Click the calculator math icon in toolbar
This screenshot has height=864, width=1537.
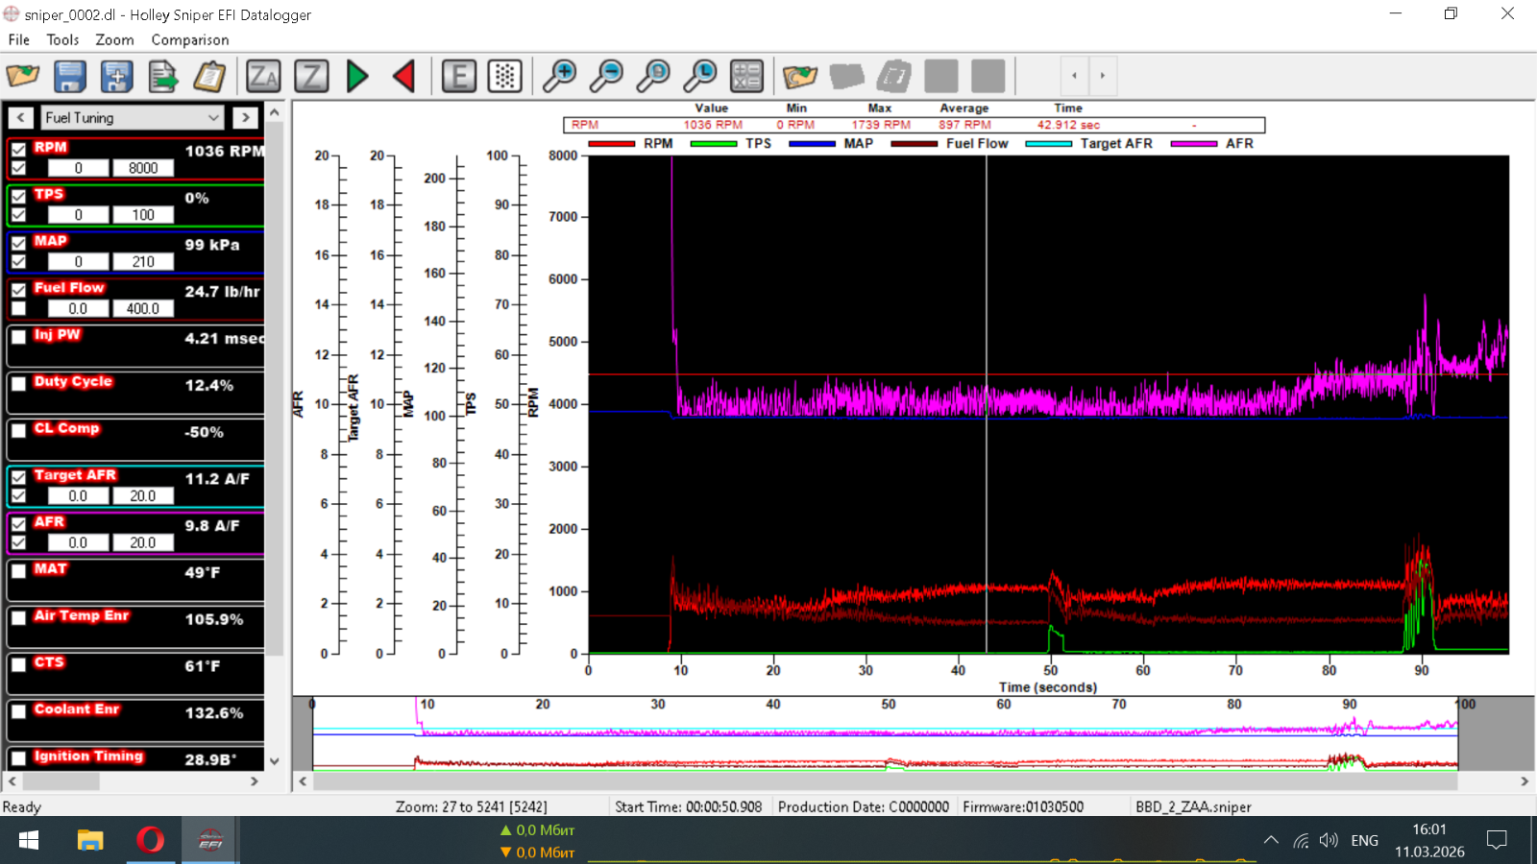coord(746,76)
